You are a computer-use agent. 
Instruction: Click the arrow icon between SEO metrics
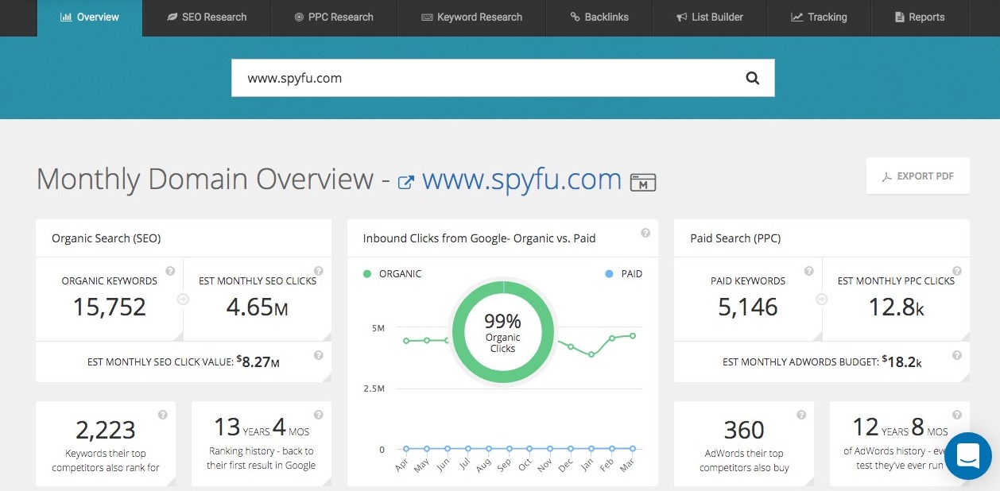184,300
